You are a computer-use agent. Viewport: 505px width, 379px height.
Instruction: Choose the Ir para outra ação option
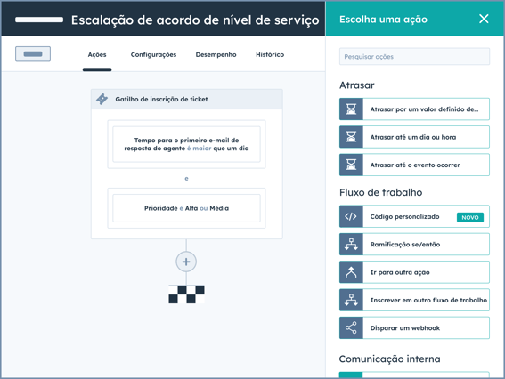tap(414, 272)
